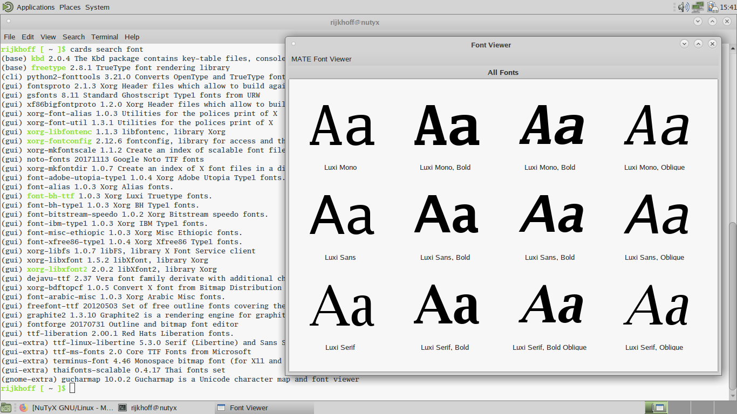Open the battery power manager tray icon
Viewport: 737px width, 414px height.
click(713, 7)
